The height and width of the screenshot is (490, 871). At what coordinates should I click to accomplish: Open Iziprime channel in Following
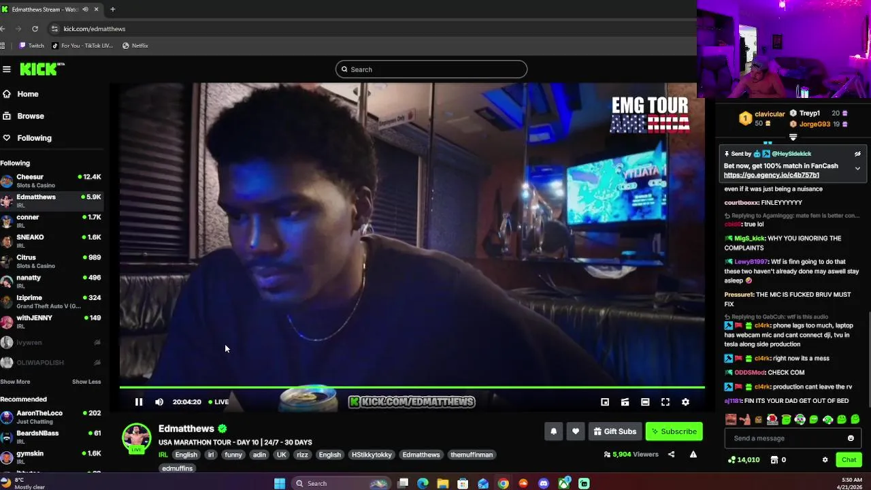pos(52,301)
